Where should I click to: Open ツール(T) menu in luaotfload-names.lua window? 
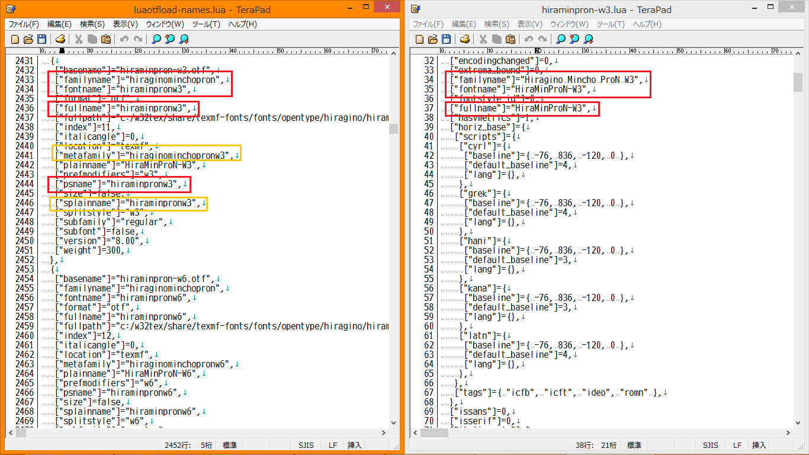pos(206,24)
